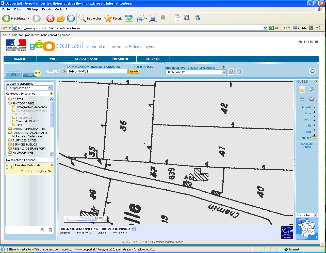Open ACCUEIL menu
Viewport: 326px width, 253px height.
click(20, 59)
